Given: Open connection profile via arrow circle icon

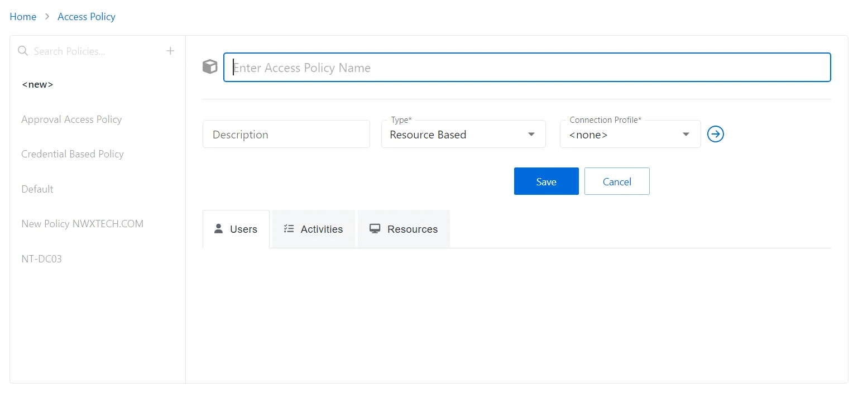Looking at the screenshot, I should (x=716, y=134).
